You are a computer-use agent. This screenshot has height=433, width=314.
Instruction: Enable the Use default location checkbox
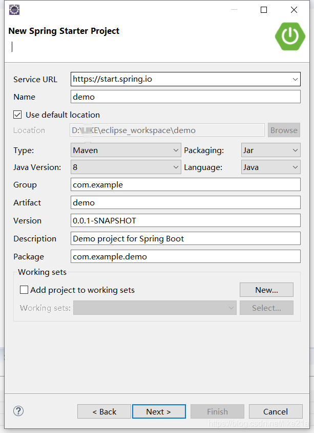point(17,115)
